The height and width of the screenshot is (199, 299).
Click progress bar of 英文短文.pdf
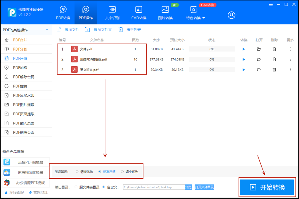pos(212,70)
